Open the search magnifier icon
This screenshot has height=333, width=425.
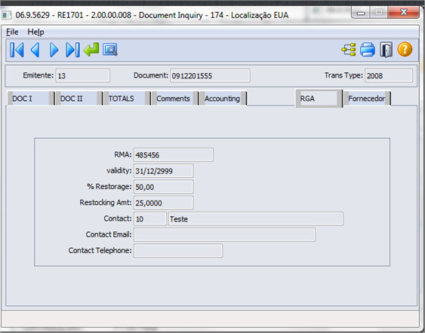pos(110,50)
